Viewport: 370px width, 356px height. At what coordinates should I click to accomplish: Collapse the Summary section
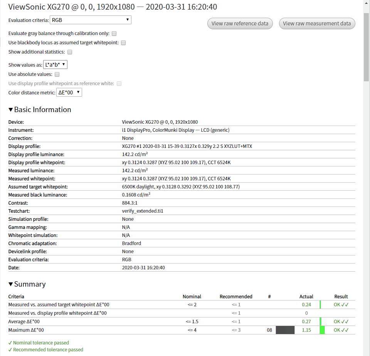pos(10,284)
